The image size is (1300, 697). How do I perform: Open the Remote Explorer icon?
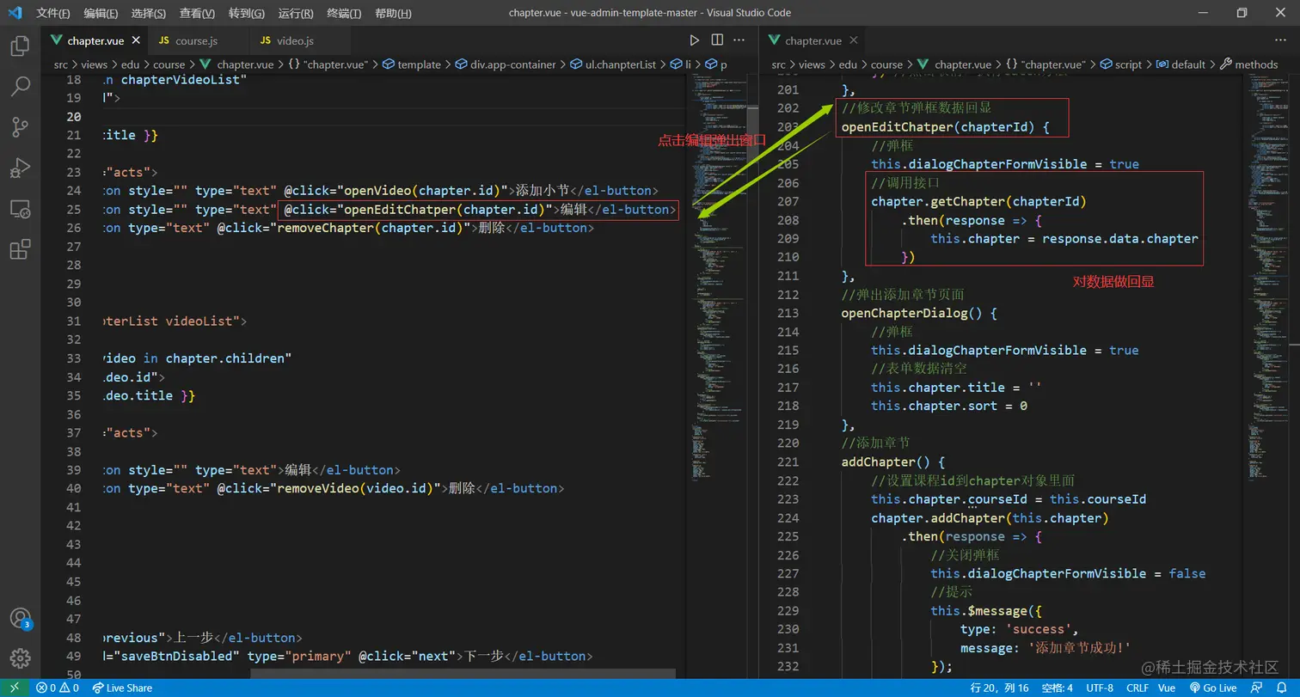pos(20,209)
